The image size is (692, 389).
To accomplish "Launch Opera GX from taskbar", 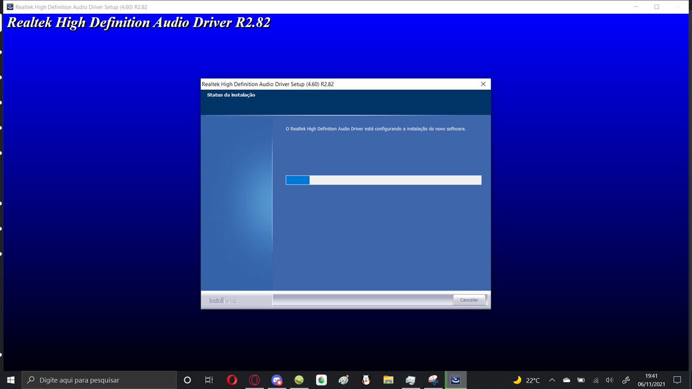I will tap(254, 380).
